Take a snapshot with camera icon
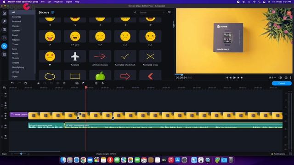This screenshot has width=294, height=165. [286, 77]
